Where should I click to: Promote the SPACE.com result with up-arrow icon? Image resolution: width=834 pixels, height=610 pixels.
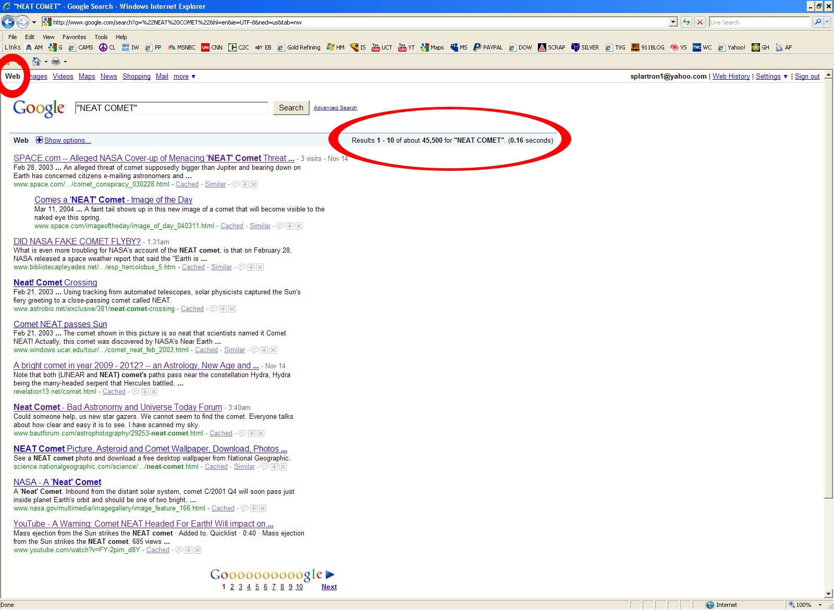244,184
